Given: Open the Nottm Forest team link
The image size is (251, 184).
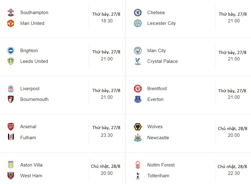Looking at the screenshot, I should 161,165.
